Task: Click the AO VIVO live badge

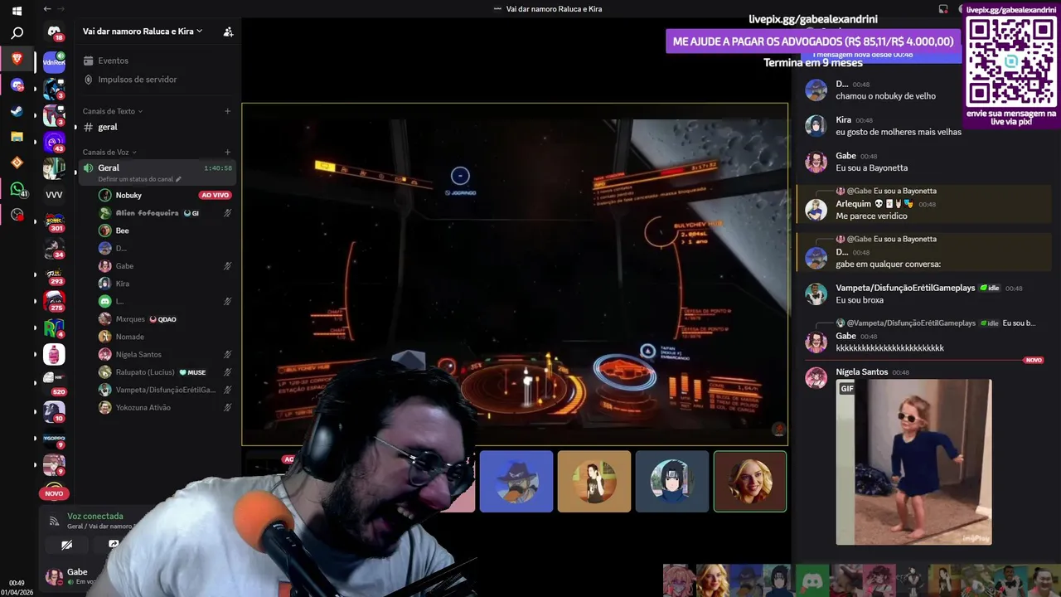Action: (215, 195)
